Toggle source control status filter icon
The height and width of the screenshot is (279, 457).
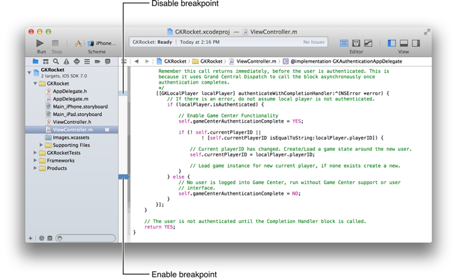[50, 239]
